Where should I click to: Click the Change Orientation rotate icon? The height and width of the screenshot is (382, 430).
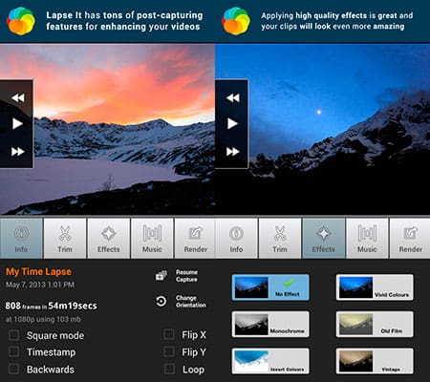pyautogui.click(x=161, y=301)
